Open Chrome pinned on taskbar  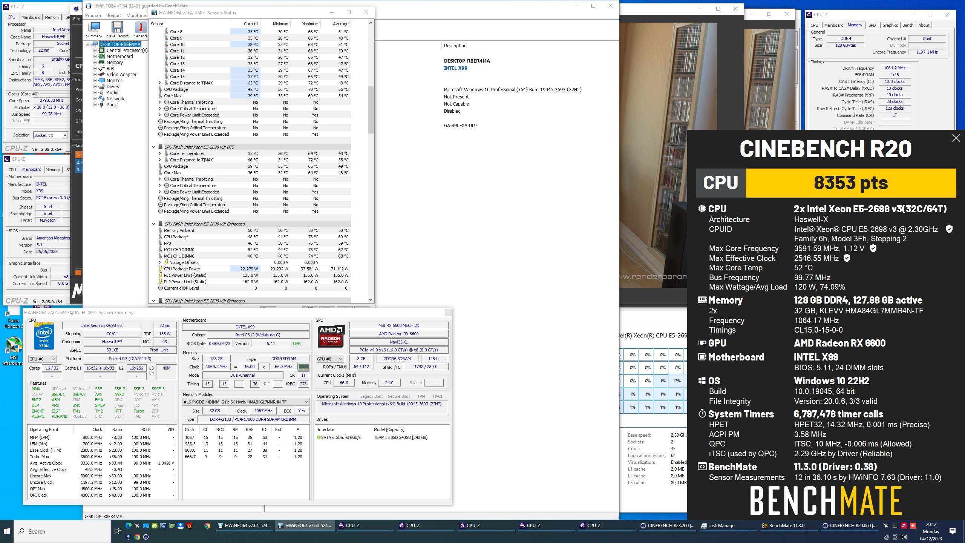click(x=207, y=525)
